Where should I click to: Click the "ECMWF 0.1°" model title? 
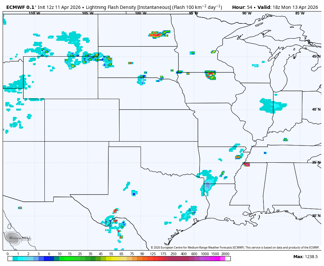(21, 7)
